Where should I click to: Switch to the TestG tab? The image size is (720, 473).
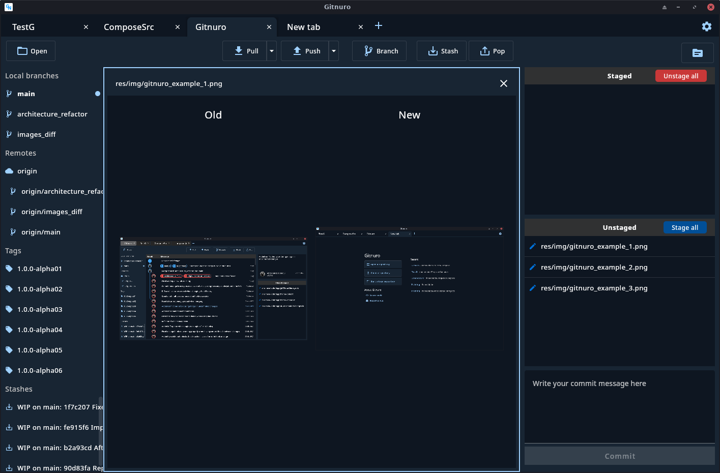point(48,27)
